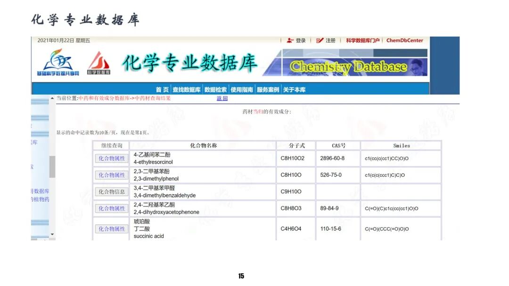Click 化合物属性 button for succinic acid
Screen dimensions: 509x286
tap(112, 229)
